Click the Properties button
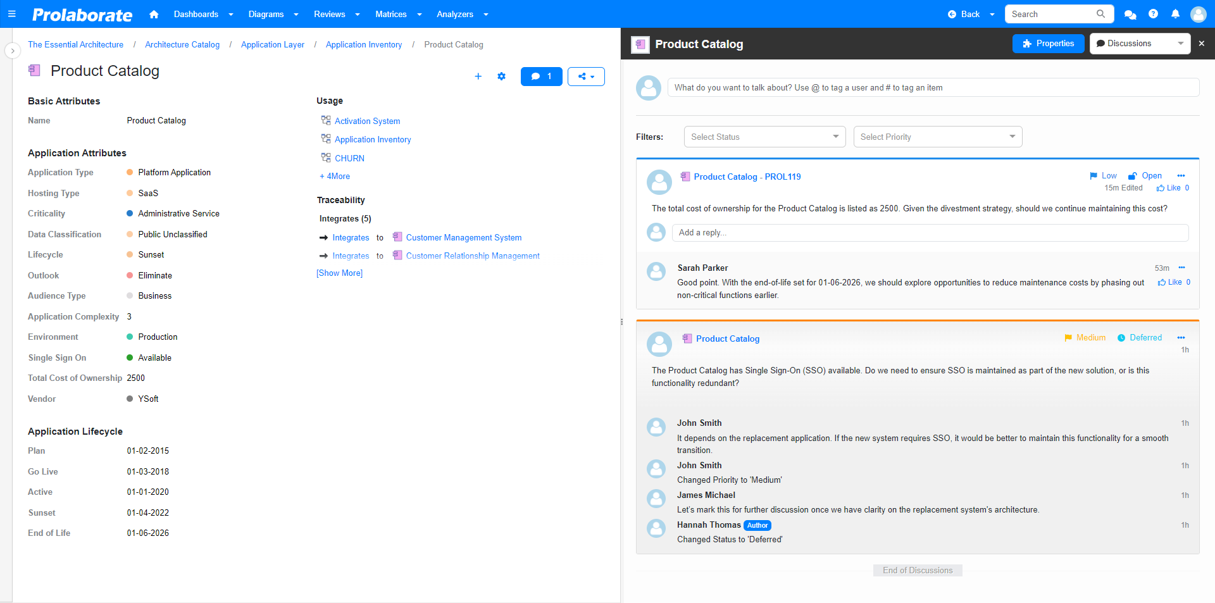1215x603 pixels. 1048,44
